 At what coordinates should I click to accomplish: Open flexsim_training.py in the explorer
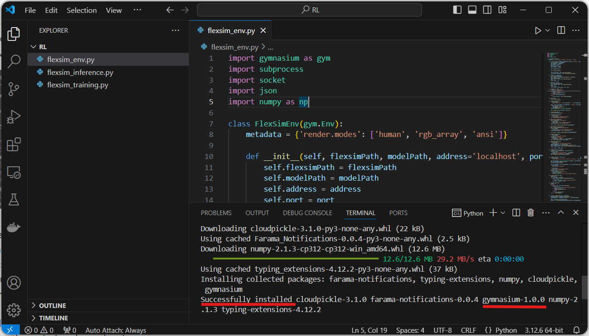pos(77,85)
